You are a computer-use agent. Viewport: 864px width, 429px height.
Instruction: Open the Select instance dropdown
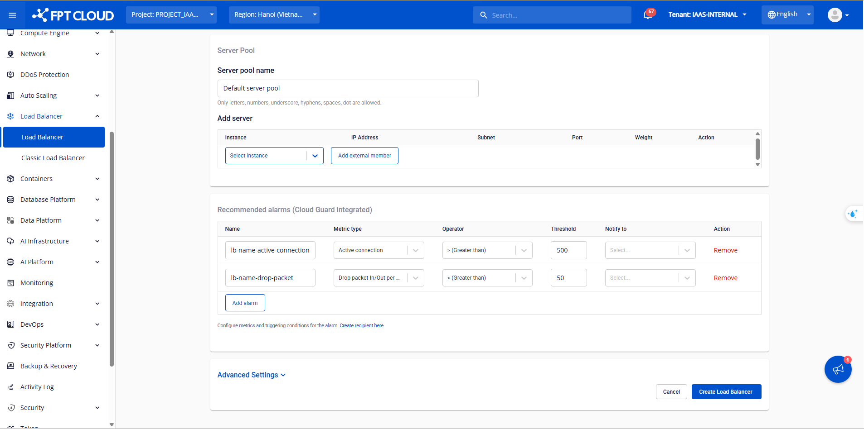tap(274, 156)
